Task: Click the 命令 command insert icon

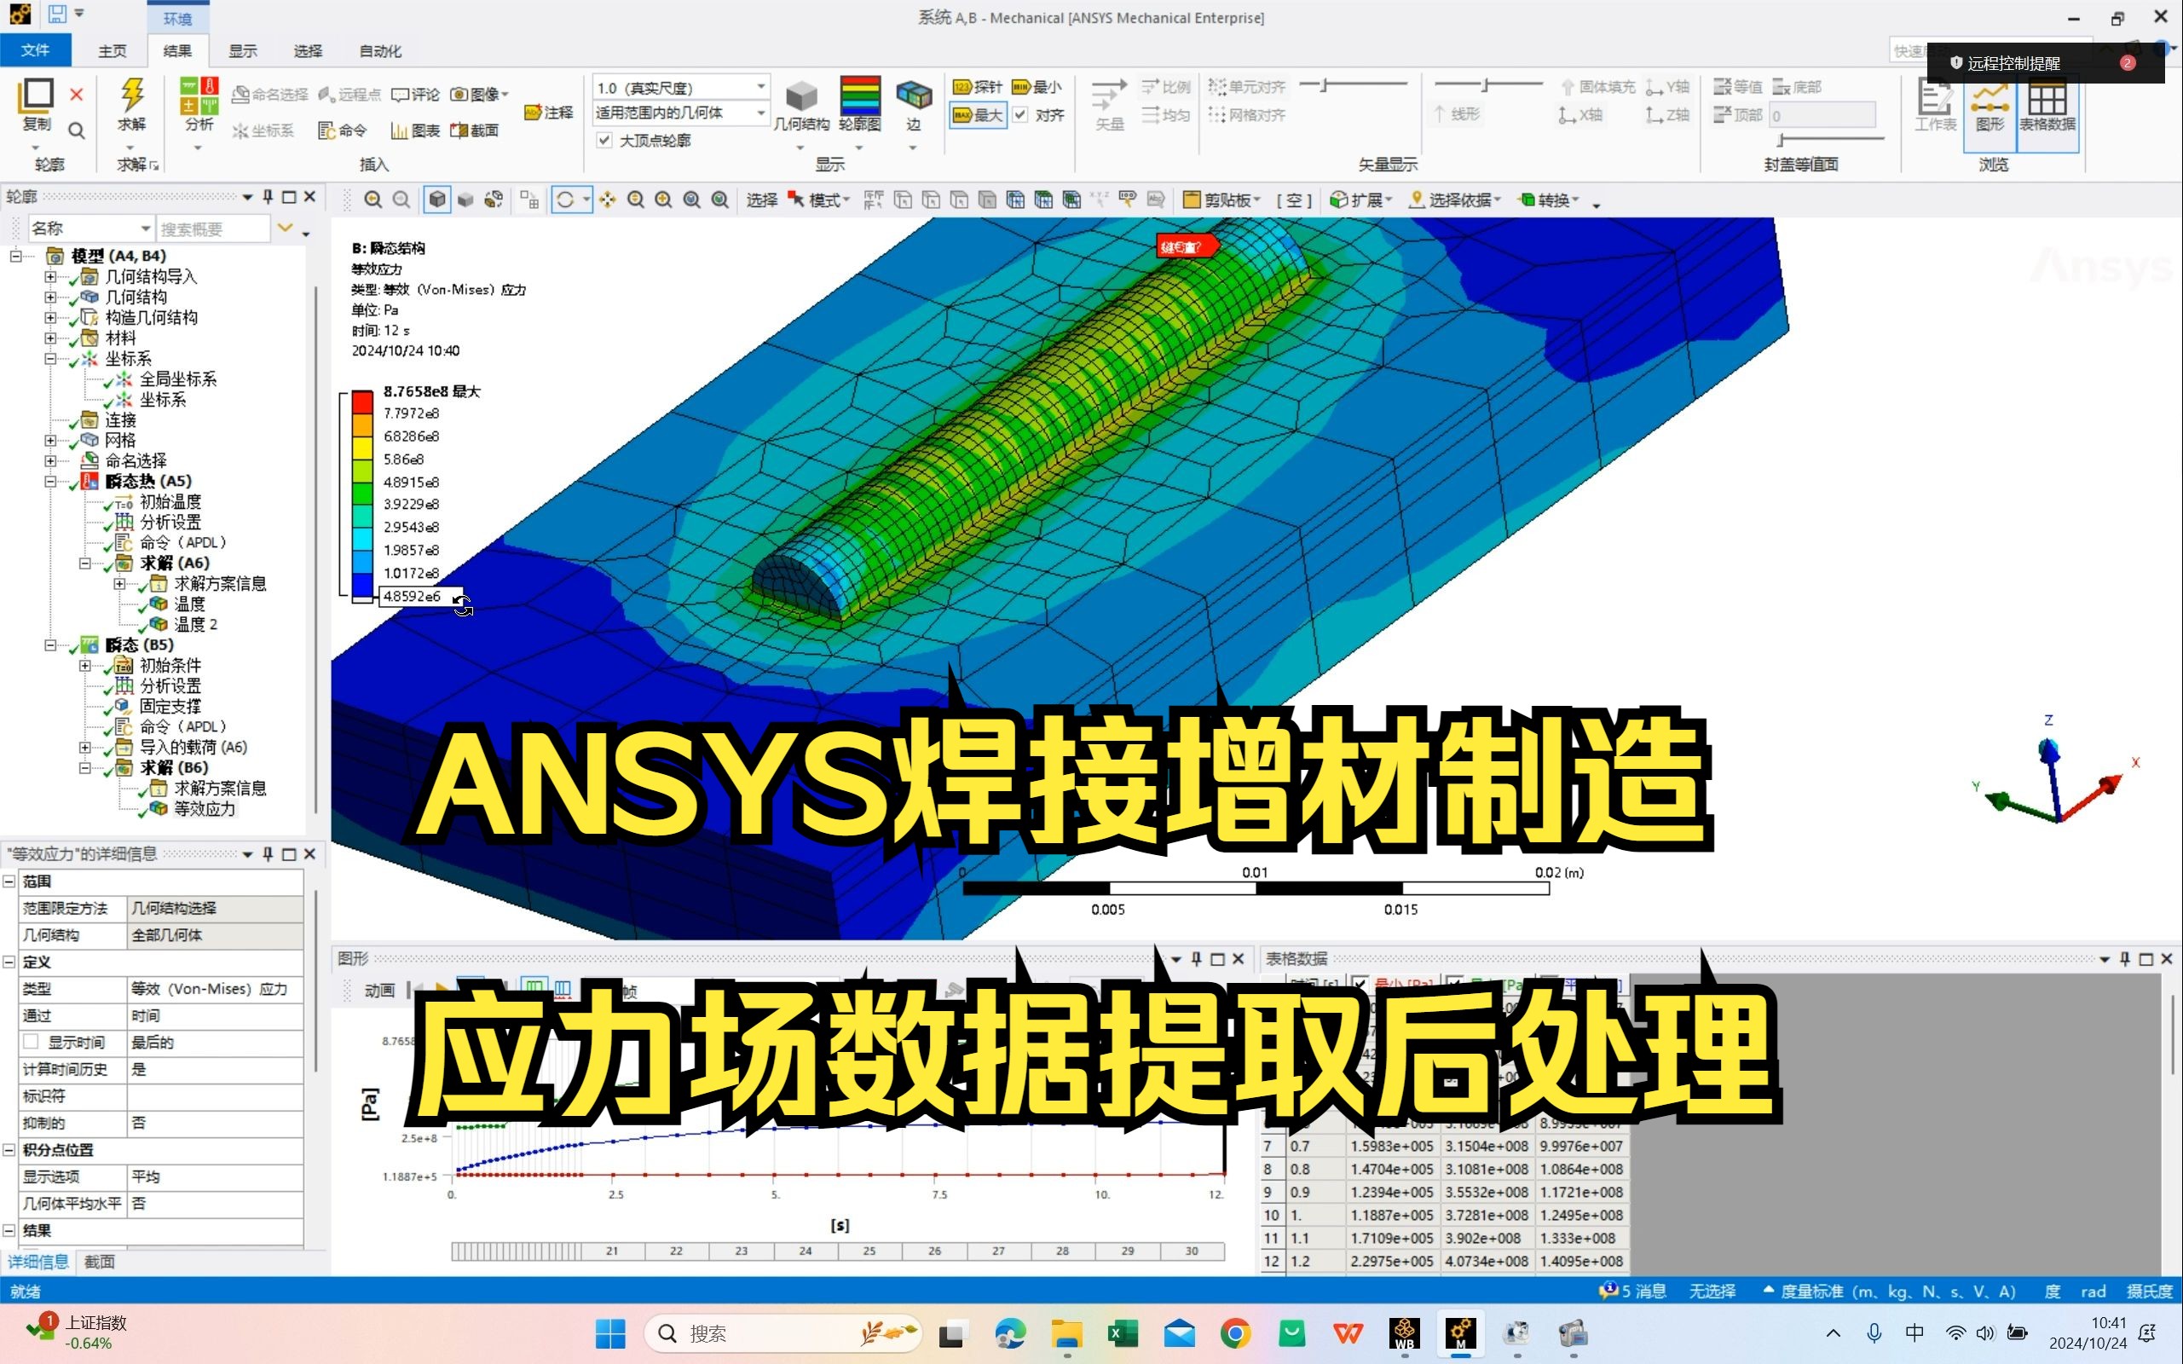Action: click(x=344, y=129)
